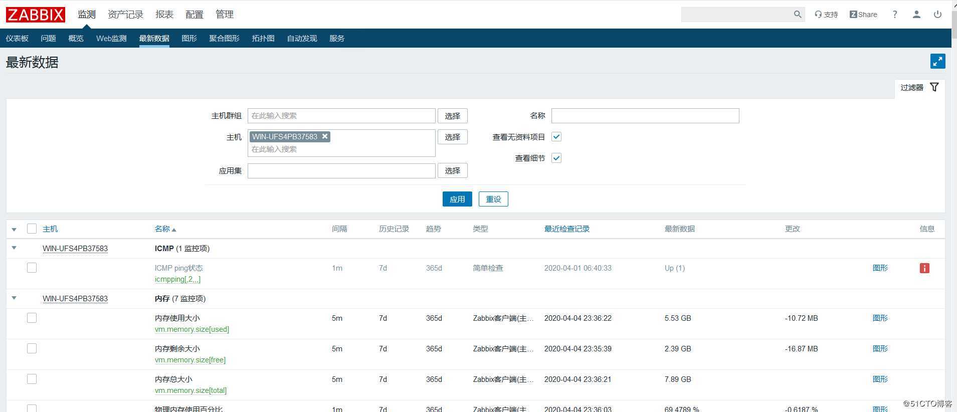Screen dimensions: 957x412
Task: Open item key icmpping[,2,,,]
Action: (177, 279)
